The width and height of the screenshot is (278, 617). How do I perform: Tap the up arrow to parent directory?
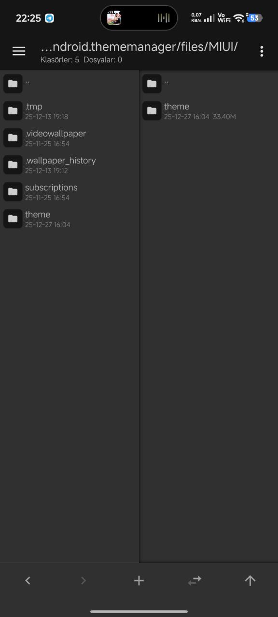(x=250, y=581)
